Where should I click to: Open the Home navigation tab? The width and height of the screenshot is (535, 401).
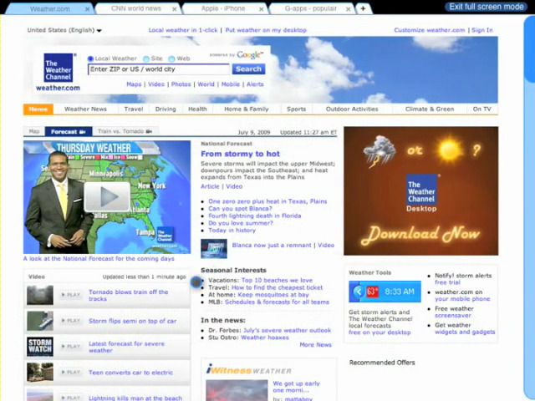tap(38, 109)
